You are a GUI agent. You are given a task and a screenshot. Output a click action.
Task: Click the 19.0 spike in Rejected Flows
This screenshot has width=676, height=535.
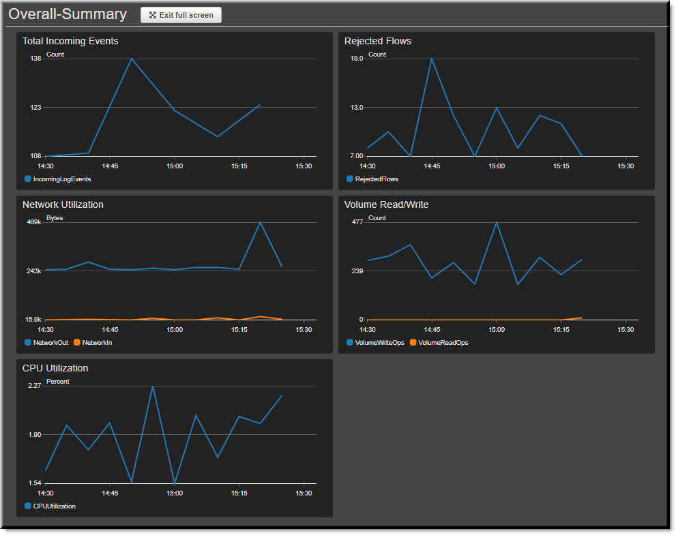tap(432, 59)
